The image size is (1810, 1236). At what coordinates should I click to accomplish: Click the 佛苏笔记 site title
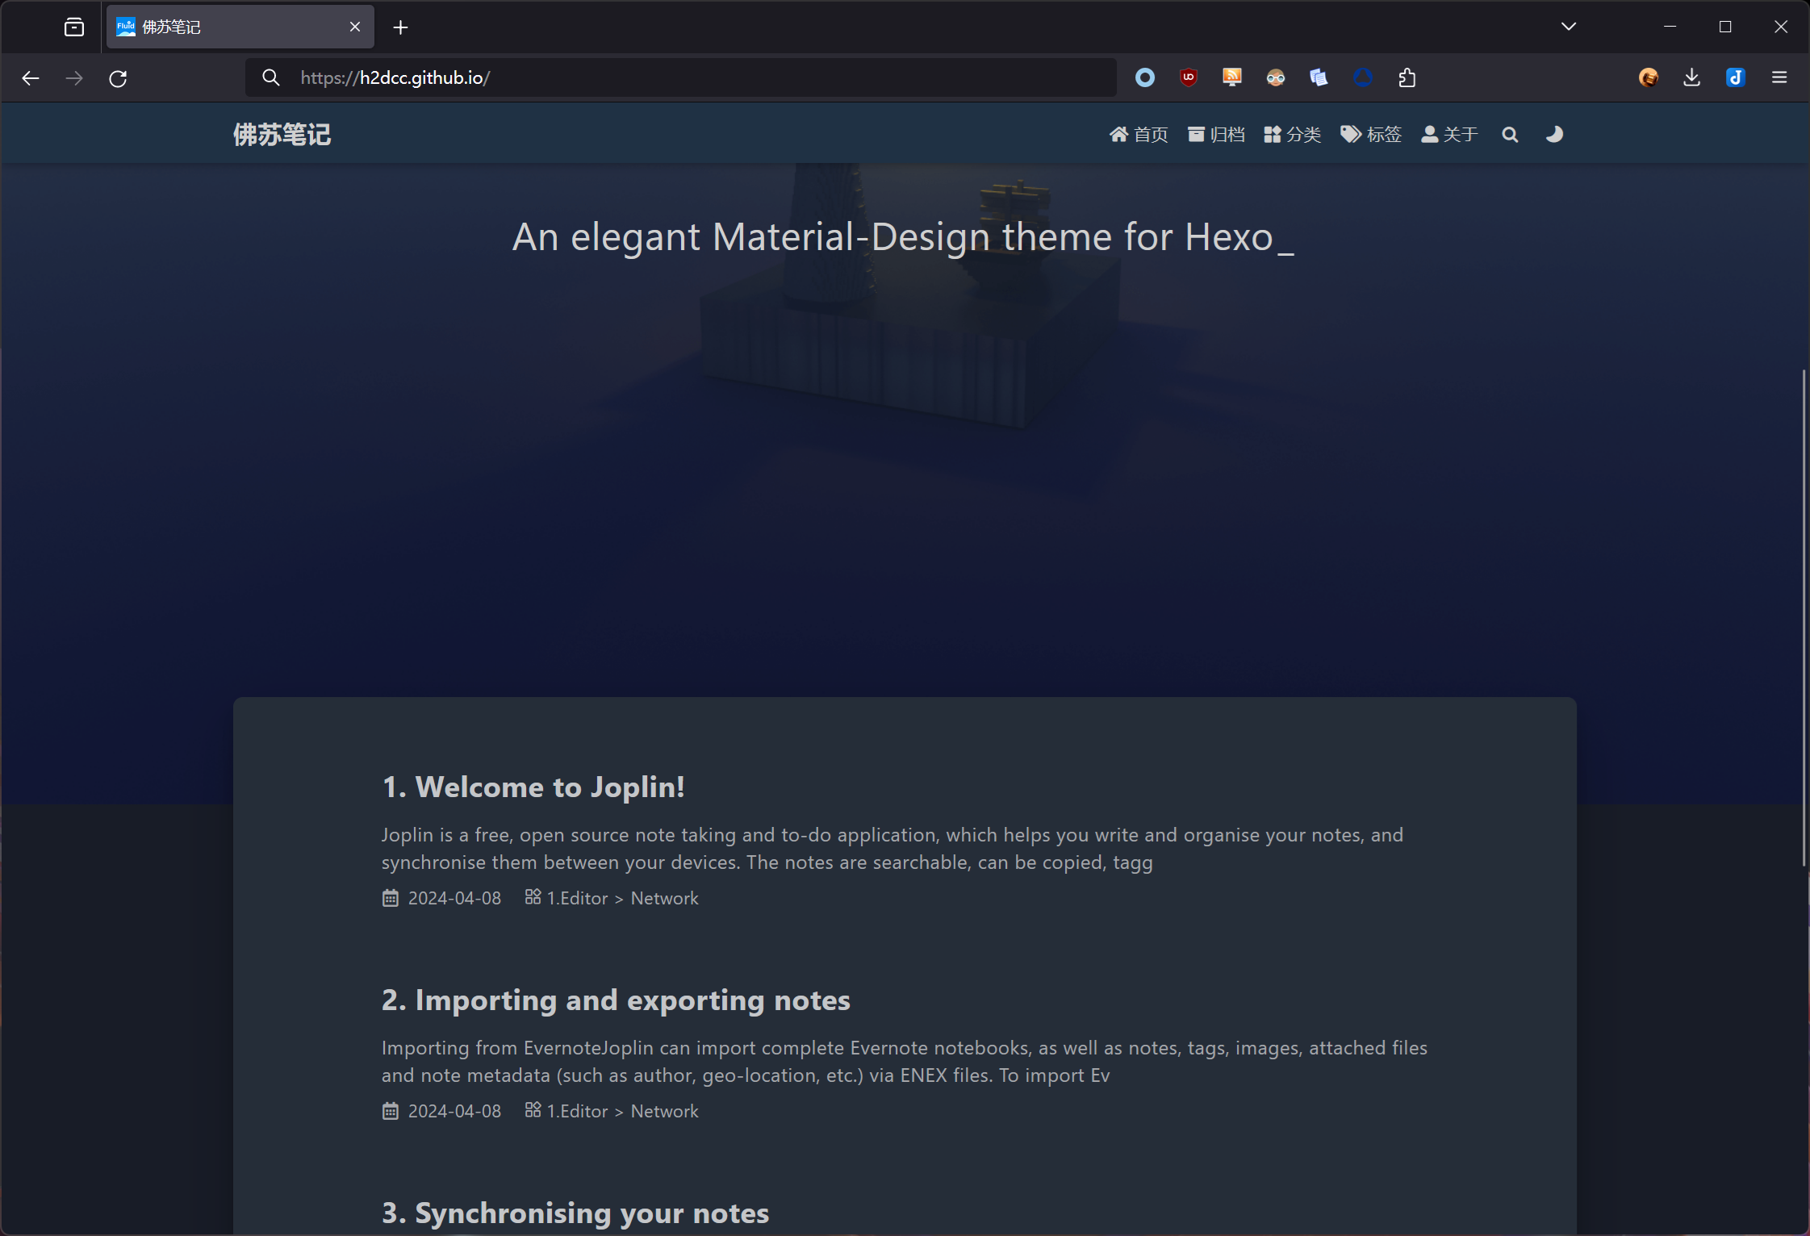[x=282, y=135]
